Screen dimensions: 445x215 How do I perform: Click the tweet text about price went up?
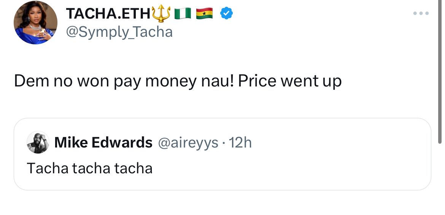click(x=178, y=82)
